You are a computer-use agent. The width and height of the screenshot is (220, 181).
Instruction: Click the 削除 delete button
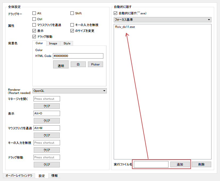(x=201, y=164)
